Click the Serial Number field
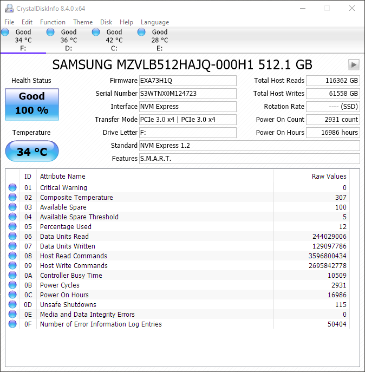 187,94
